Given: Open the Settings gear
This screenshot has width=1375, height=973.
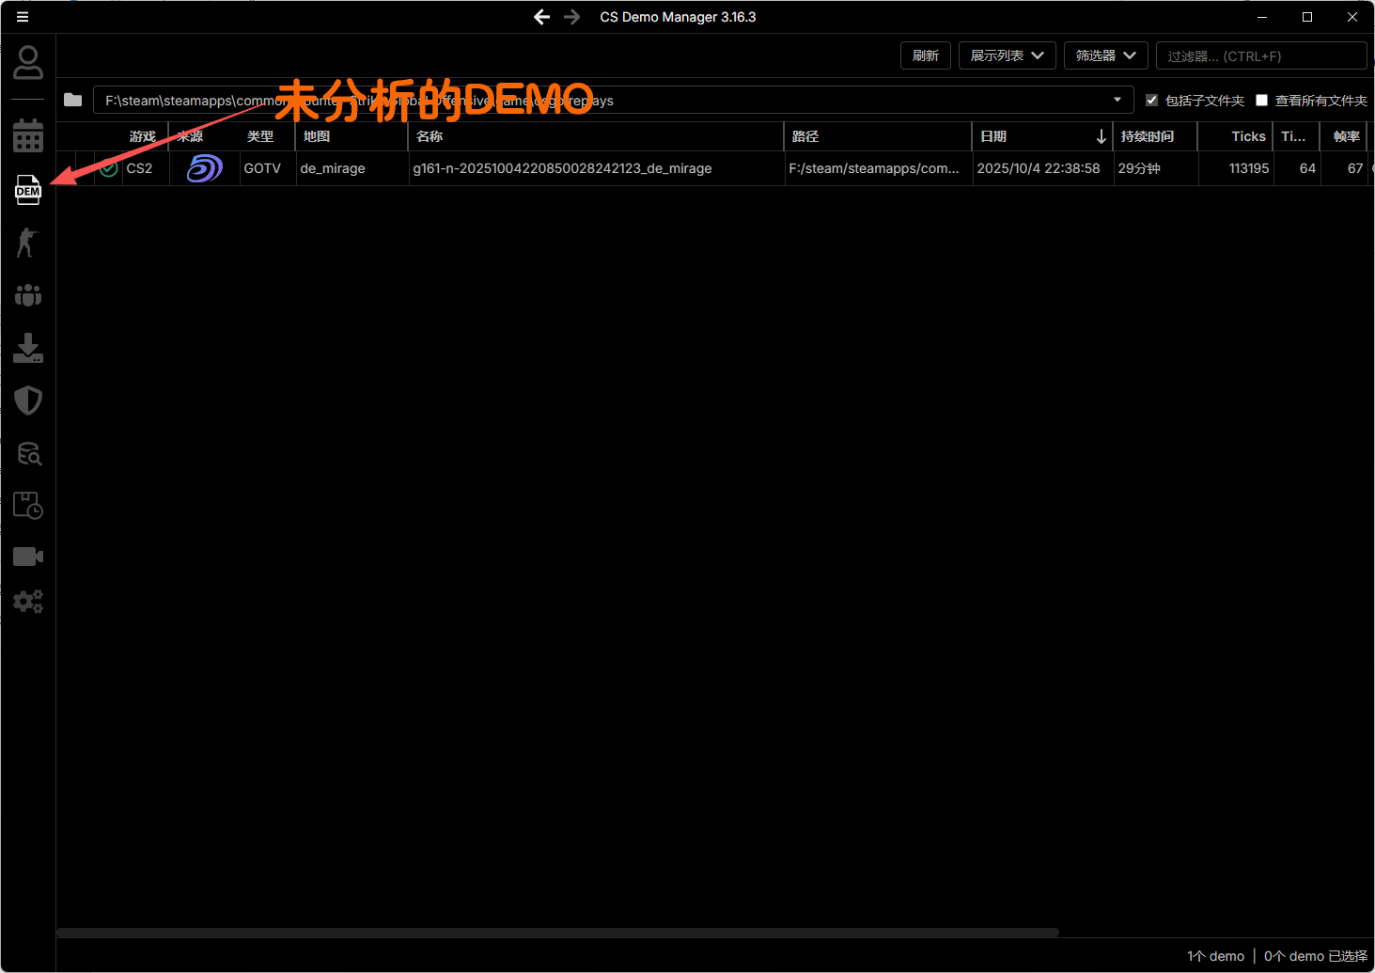Looking at the screenshot, I should (x=28, y=602).
